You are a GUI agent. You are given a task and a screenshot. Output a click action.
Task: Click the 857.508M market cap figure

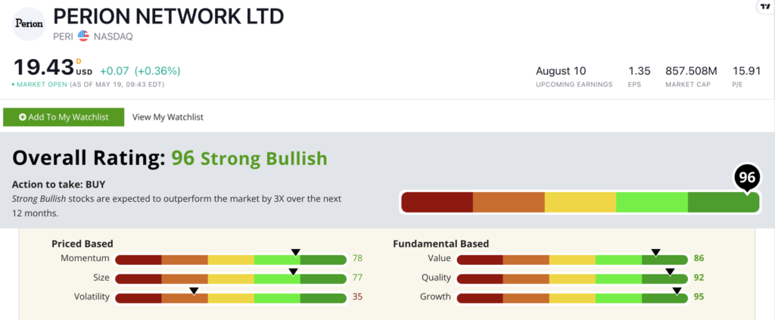click(x=691, y=71)
